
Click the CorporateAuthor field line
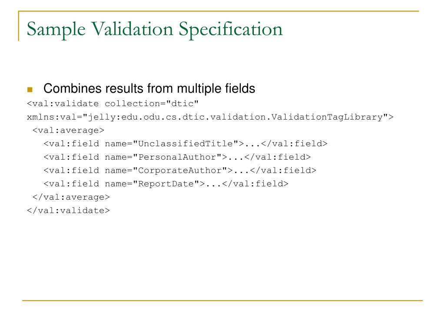180,170
